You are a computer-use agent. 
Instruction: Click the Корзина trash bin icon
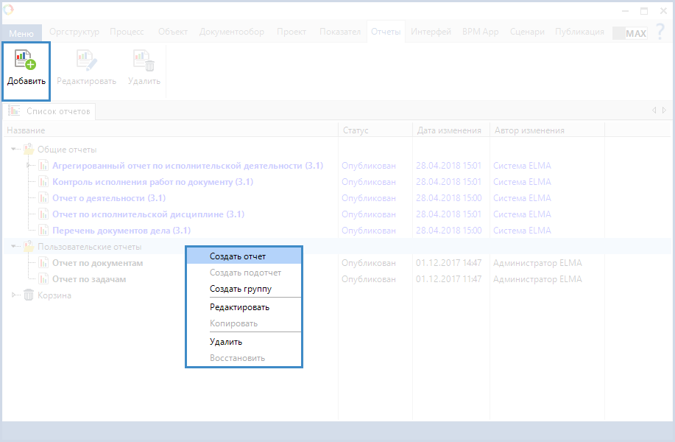click(x=29, y=295)
